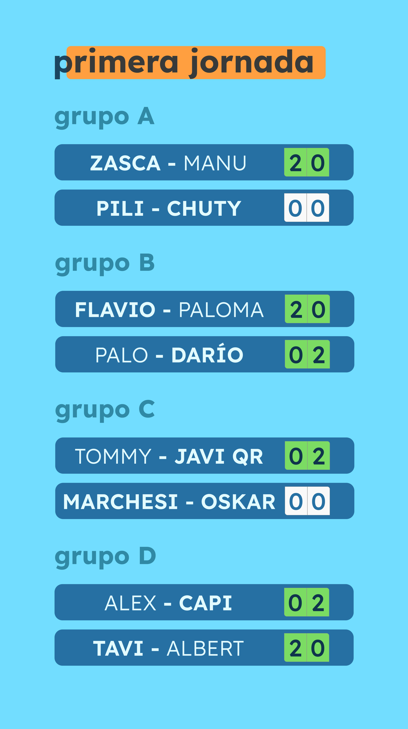Image resolution: width=408 pixels, height=729 pixels.
Task: Click the PILI - CHUTY 0-0 white score box
Action: click(x=307, y=208)
